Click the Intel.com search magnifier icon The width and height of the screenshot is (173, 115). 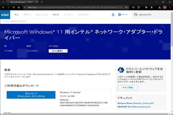(136, 15)
